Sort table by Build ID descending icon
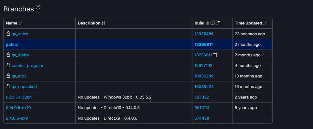The width and height of the screenshot is (313, 129). (x=218, y=23)
